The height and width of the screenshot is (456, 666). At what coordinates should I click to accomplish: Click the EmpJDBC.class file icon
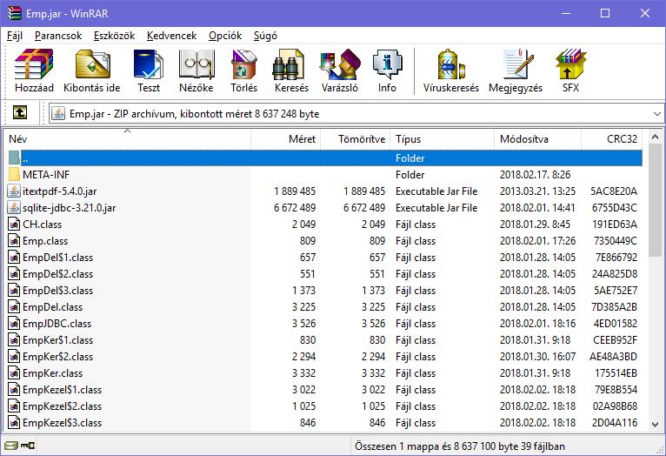click(14, 324)
